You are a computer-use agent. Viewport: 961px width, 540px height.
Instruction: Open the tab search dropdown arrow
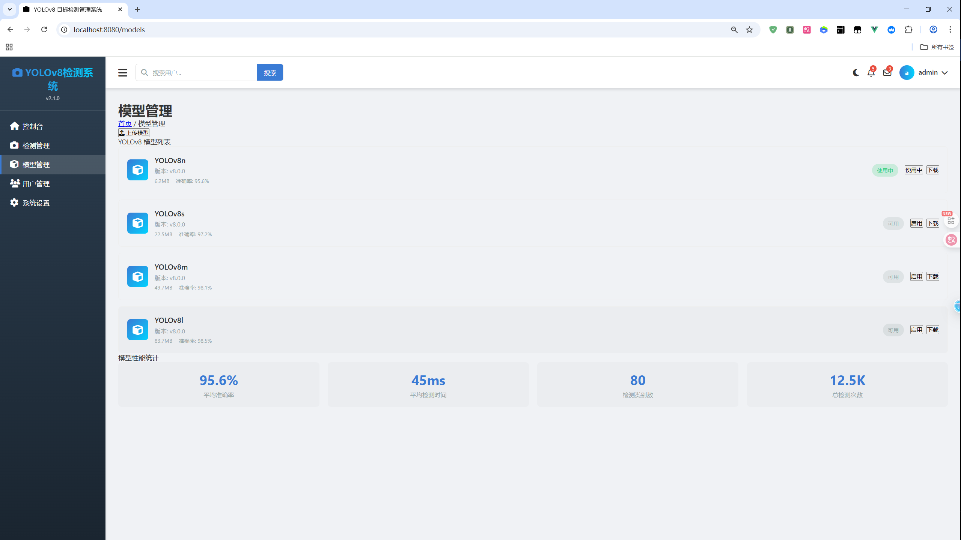pos(10,9)
